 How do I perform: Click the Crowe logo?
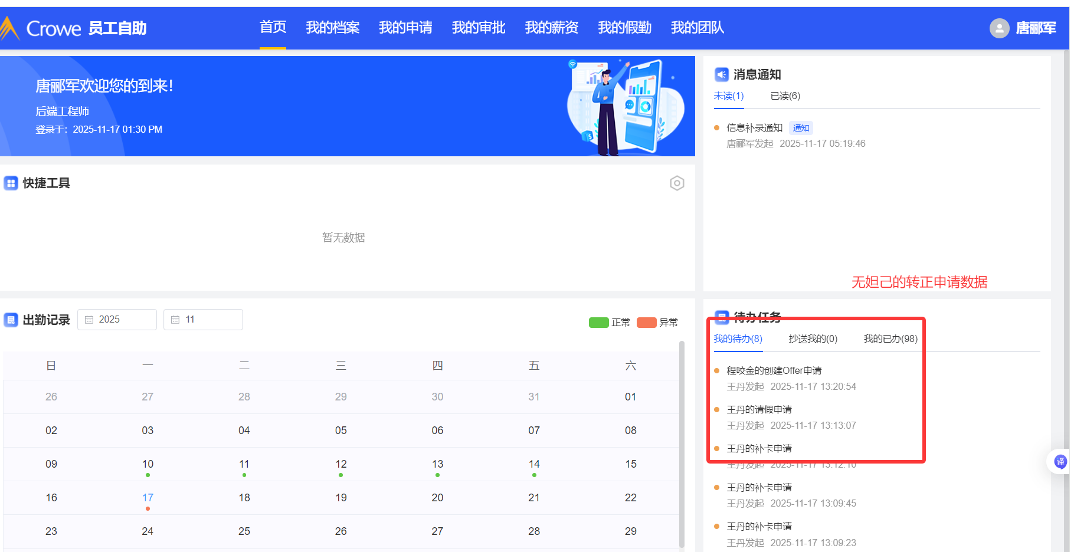[41, 28]
